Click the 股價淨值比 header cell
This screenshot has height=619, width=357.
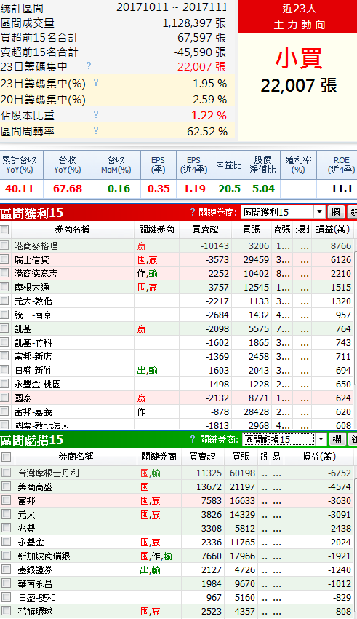262,165
